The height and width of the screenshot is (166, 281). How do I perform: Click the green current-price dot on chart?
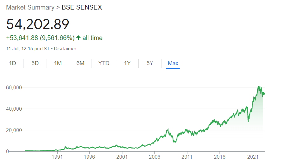[x=263, y=94]
